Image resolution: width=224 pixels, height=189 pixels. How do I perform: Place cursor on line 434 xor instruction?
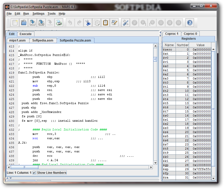35,138
